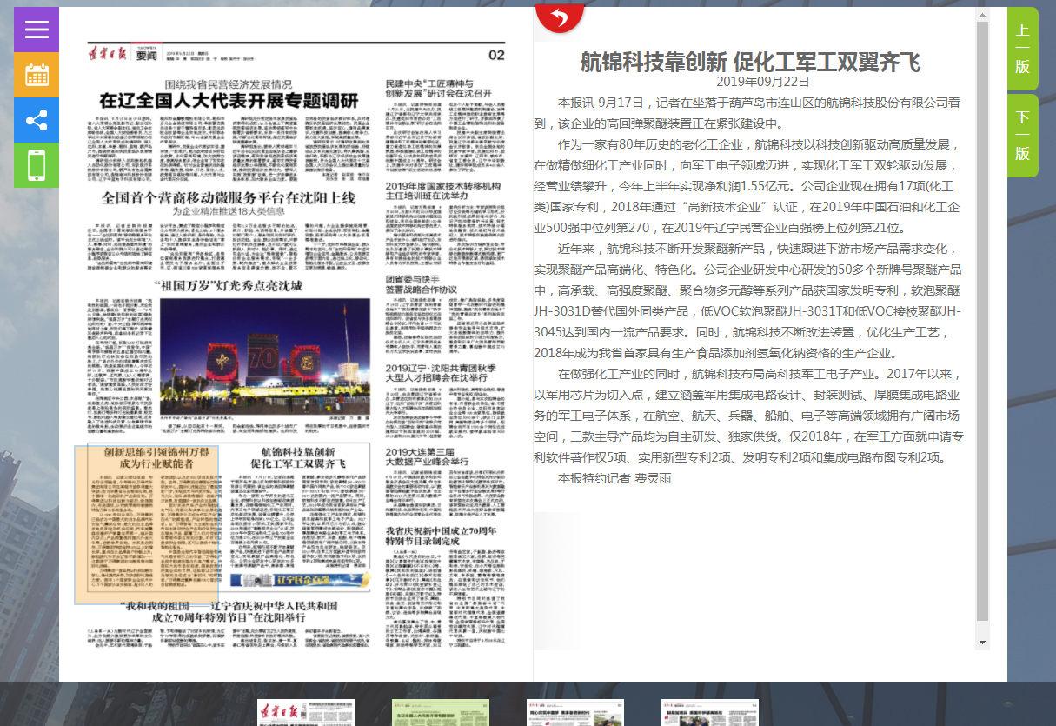Screen dimensions: 1056x726
Task: Open highlighted article 创新思维引领锦州万得
Action: (x=145, y=457)
